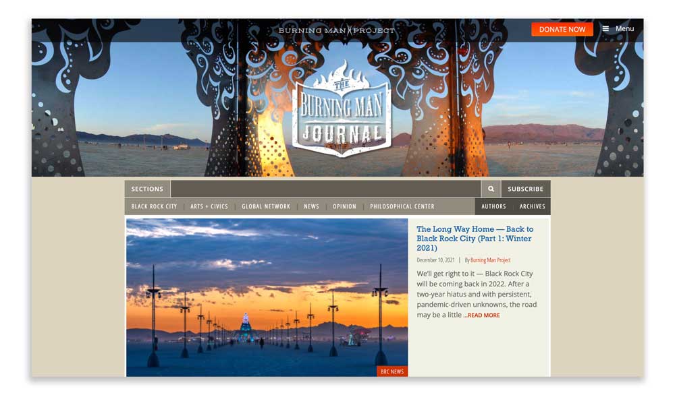Image resolution: width=675 pixels, height=395 pixels.
Task: Open the Arts + Civics section
Action: 209,206
